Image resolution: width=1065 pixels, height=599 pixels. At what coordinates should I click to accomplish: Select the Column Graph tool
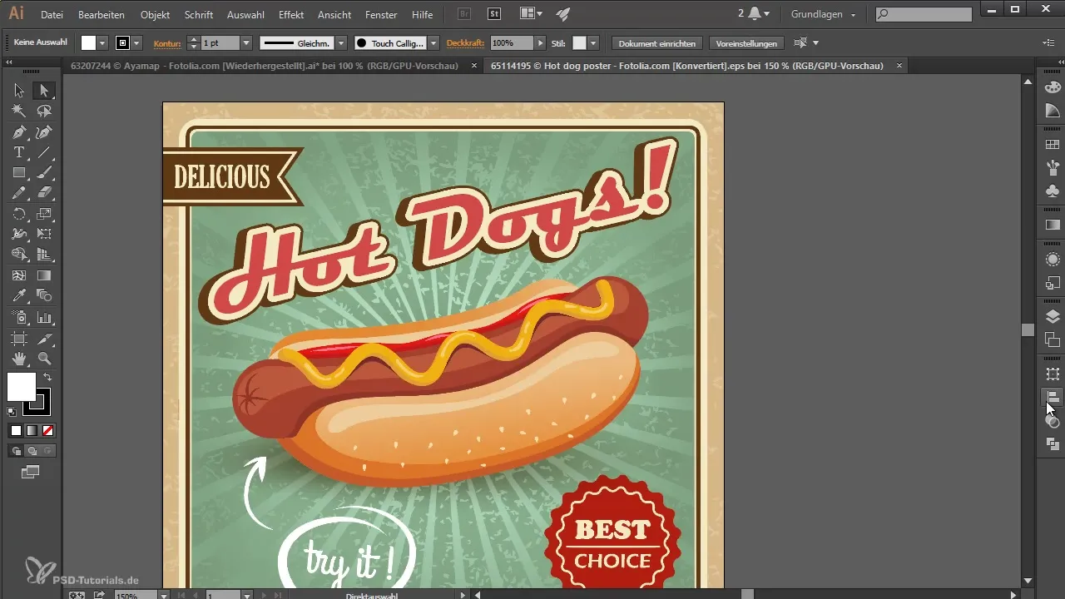(x=44, y=317)
